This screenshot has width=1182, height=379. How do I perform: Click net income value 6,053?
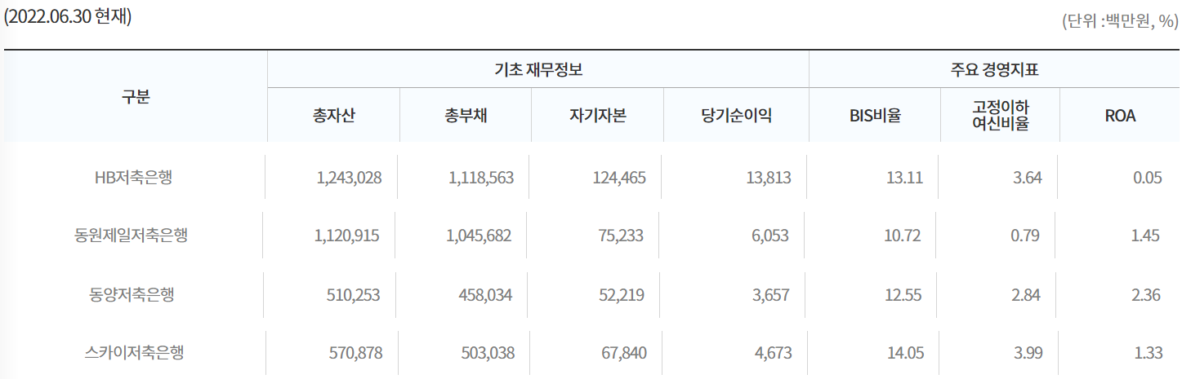pyautogui.click(x=770, y=236)
